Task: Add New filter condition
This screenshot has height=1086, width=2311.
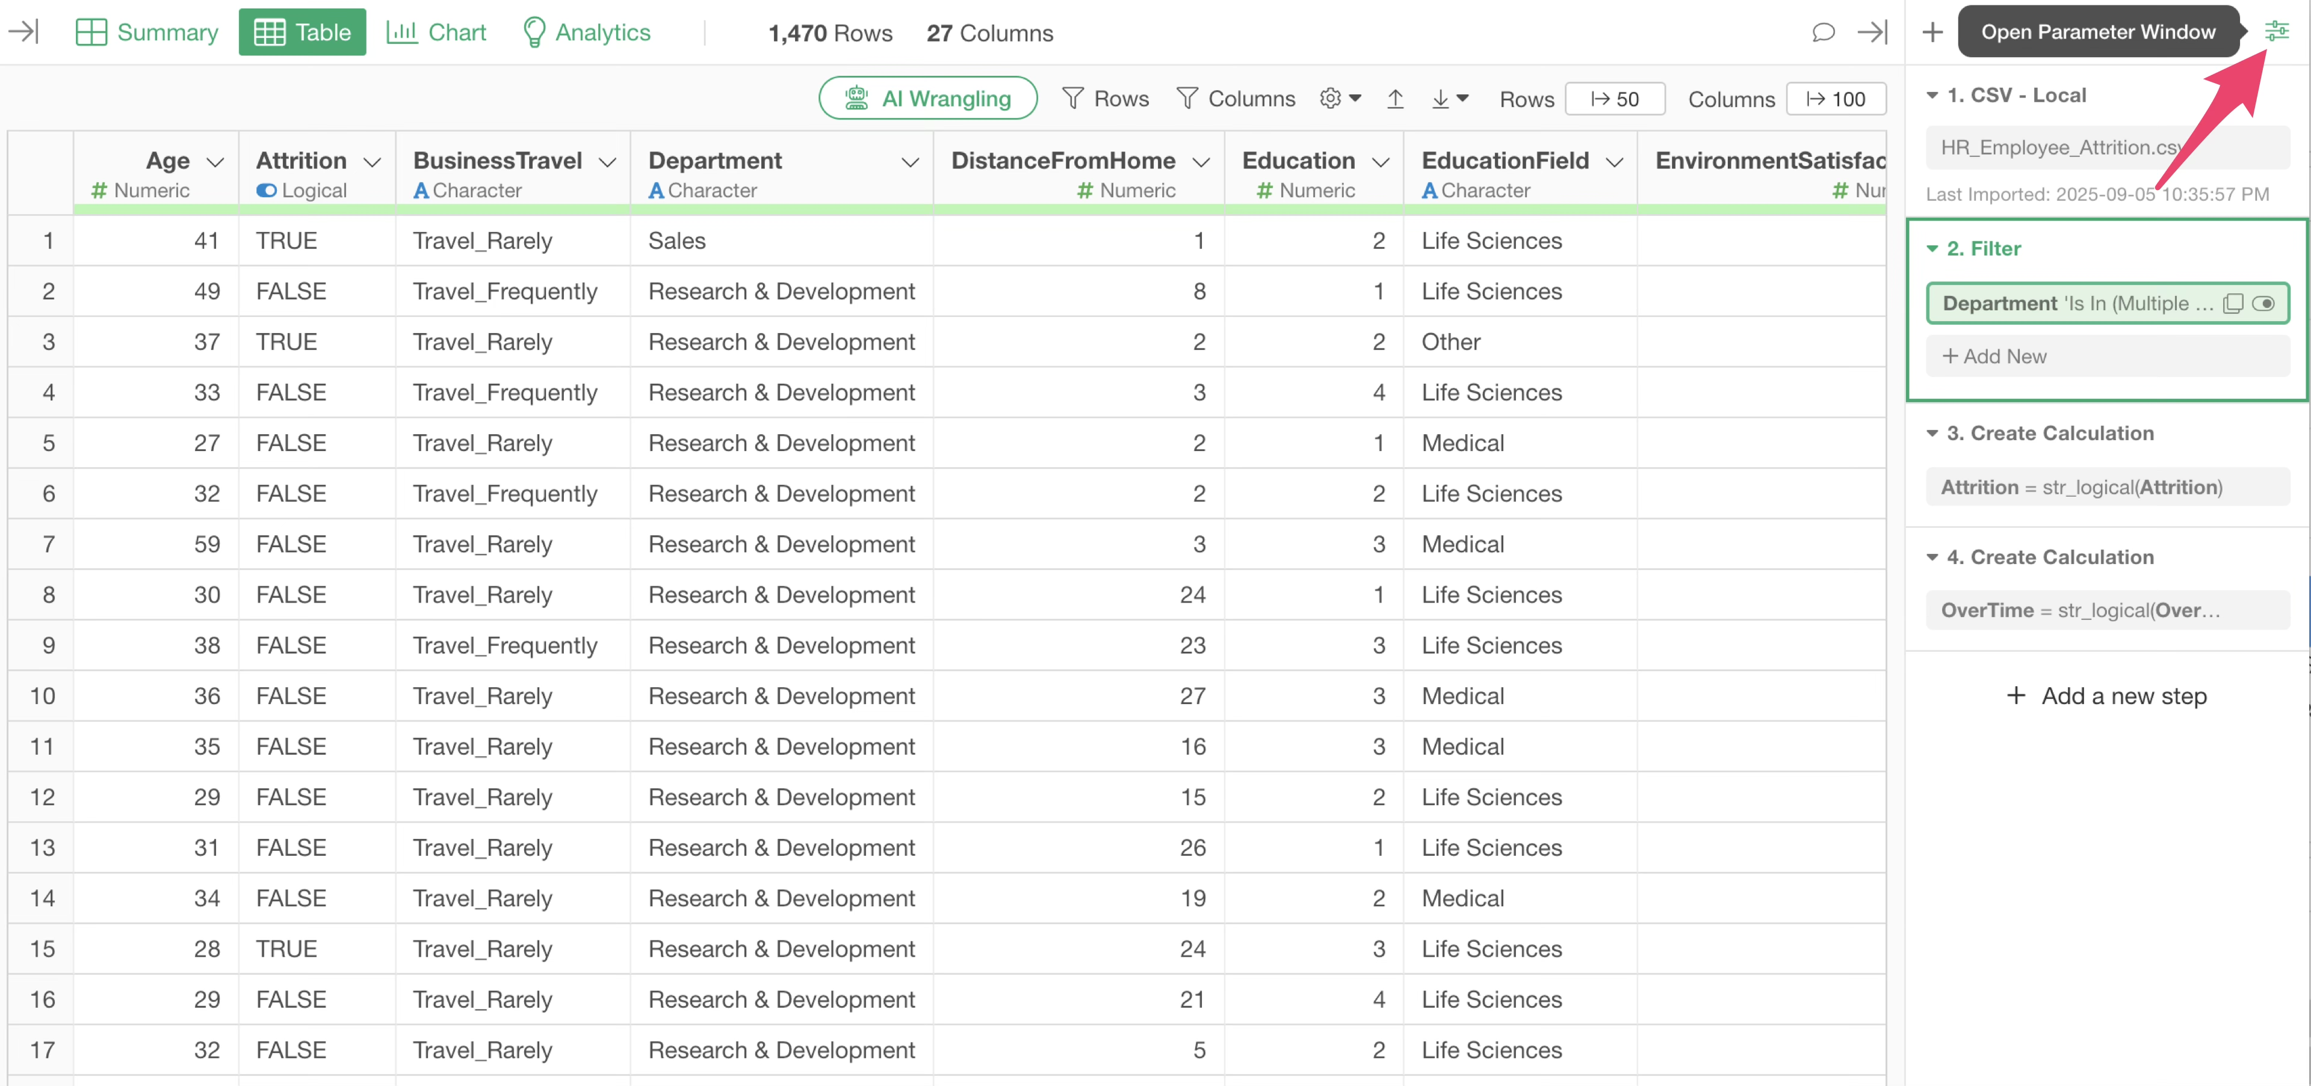Action: (x=2108, y=357)
